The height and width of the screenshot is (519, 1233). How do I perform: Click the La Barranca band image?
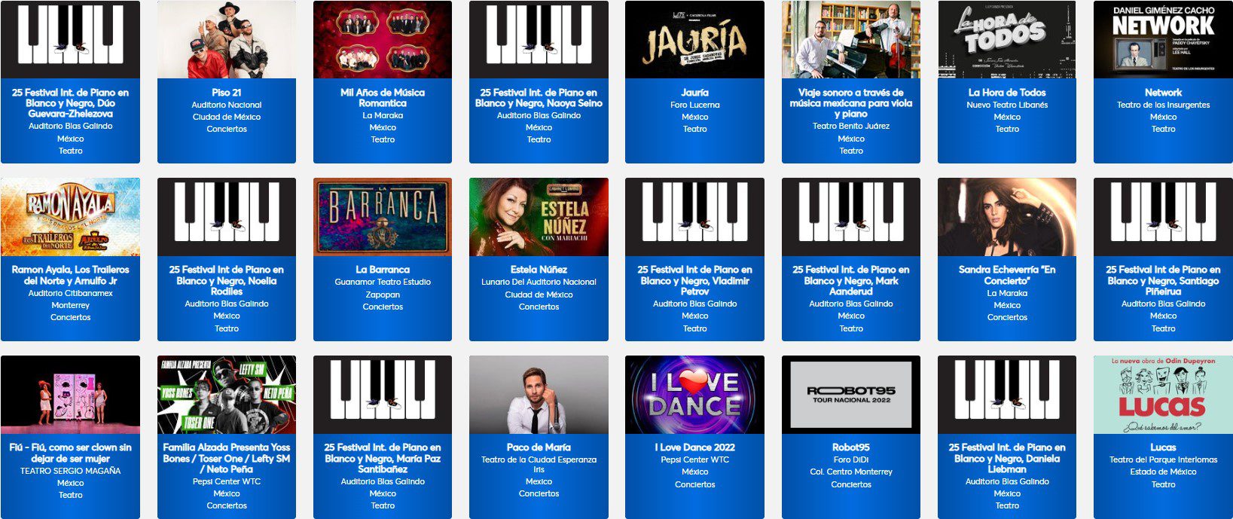pos(383,217)
